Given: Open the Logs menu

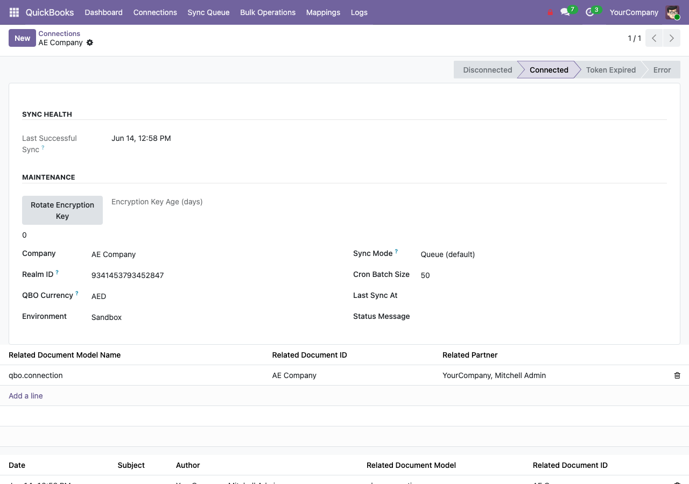Looking at the screenshot, I should (x=359, y=12).
